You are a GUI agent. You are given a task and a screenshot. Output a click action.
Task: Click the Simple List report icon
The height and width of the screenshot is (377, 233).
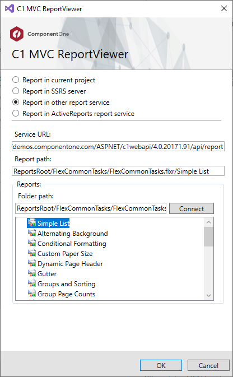pyautogui.click(x=32, y=223)
